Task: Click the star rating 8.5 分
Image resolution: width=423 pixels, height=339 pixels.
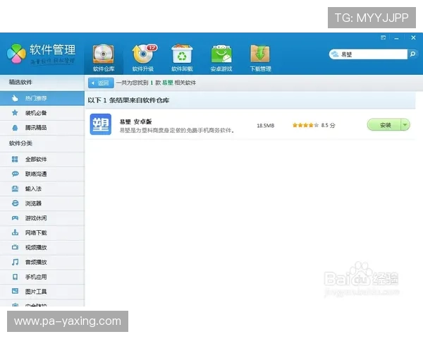Action: point(314,125)
